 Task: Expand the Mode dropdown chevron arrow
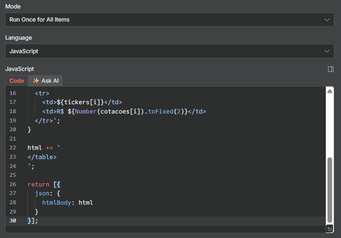point(327,20)
